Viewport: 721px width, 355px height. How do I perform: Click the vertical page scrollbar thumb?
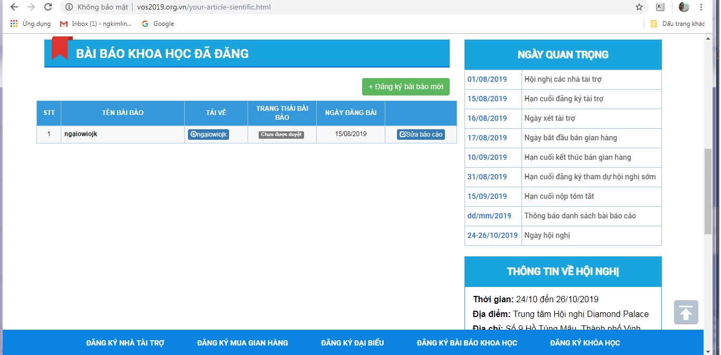[x=708, y=191]
